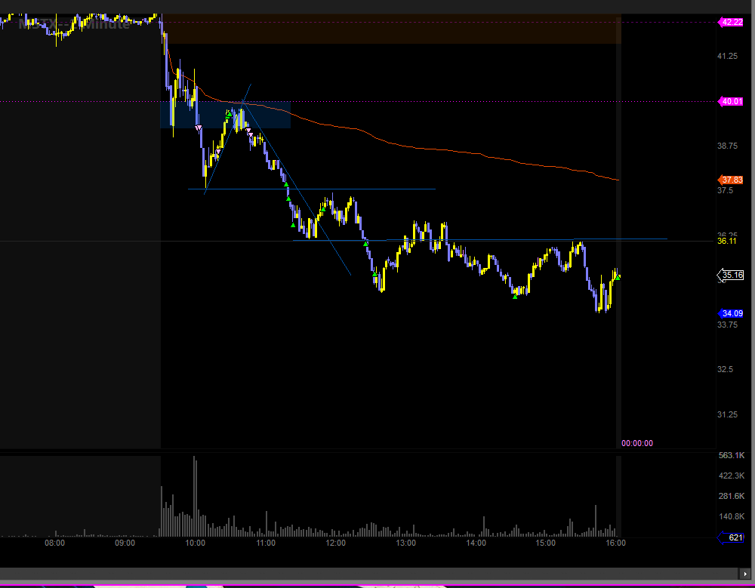Select the tallest volume bar just after 10:00
The image size is (755, 588).
tap(195, 497)
